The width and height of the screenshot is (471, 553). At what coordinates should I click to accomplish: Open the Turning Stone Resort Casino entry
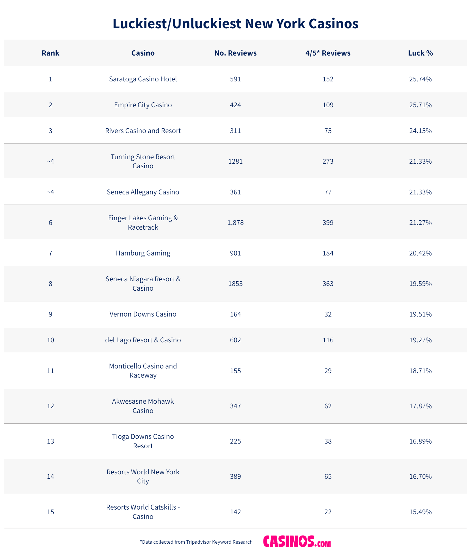pos(143,161)
